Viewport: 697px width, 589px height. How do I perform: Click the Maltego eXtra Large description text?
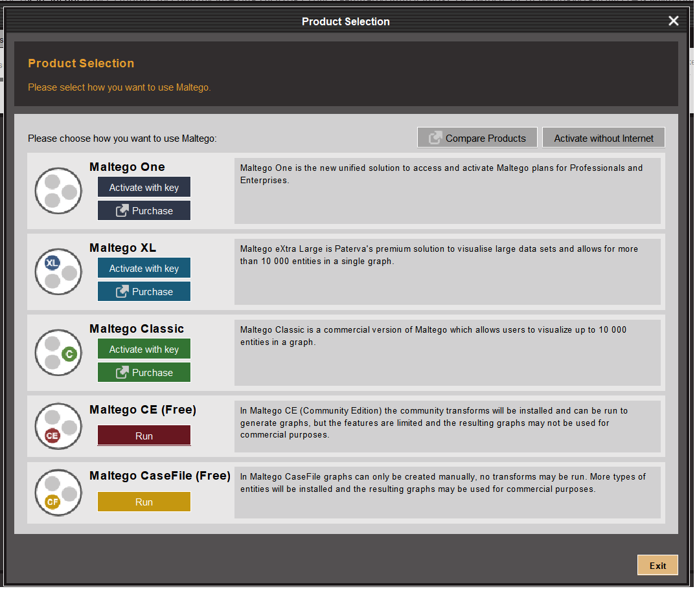(x=440, y=256)
